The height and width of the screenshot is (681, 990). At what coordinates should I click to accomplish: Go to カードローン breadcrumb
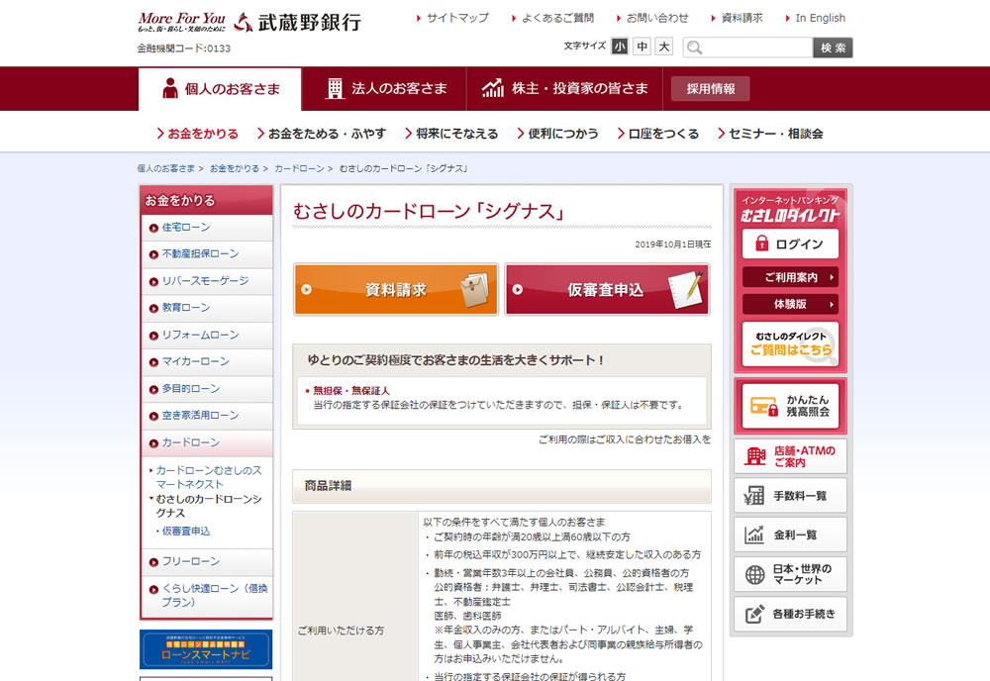(299, 168)
